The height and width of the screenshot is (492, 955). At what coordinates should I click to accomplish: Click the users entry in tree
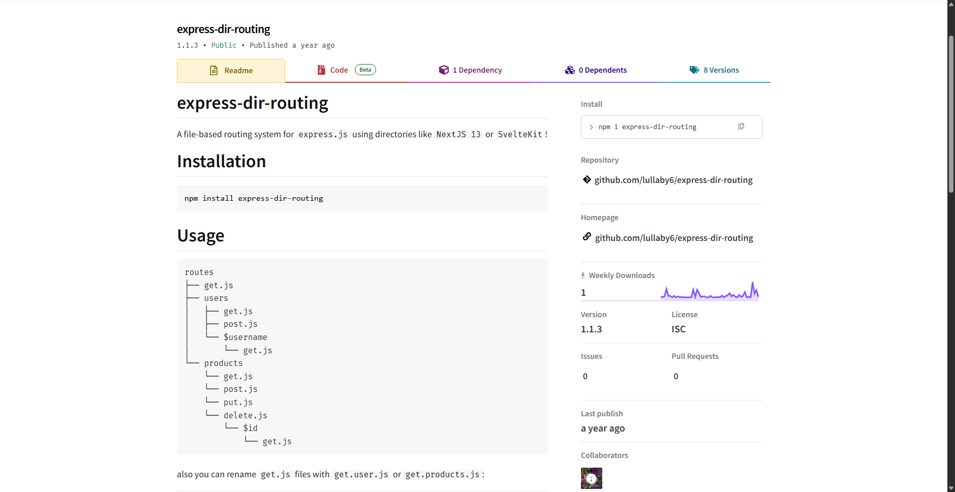tap(217, 298)
